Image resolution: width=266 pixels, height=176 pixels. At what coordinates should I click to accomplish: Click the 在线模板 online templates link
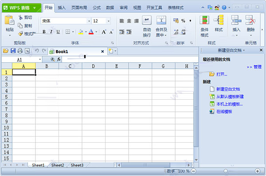(224, 112)
